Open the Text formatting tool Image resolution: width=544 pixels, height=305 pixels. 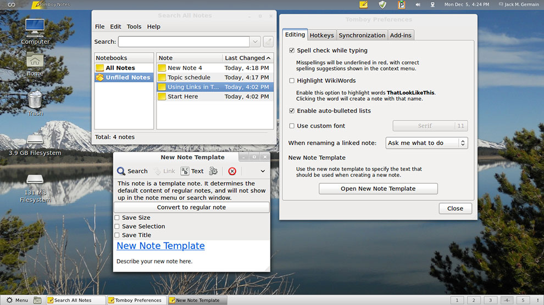(x=192, y=171)
